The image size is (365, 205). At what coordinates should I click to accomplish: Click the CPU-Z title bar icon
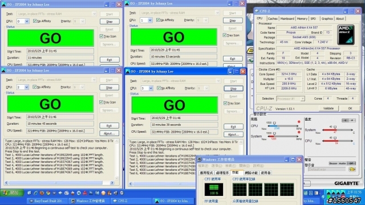coord(257,11)
